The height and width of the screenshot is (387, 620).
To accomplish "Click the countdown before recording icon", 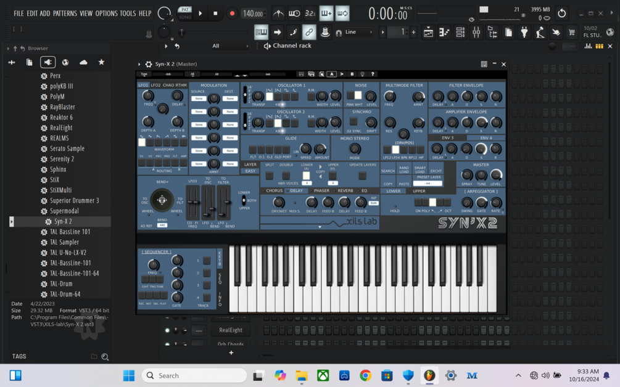I will pyautogui.click(x=310, y=14).
